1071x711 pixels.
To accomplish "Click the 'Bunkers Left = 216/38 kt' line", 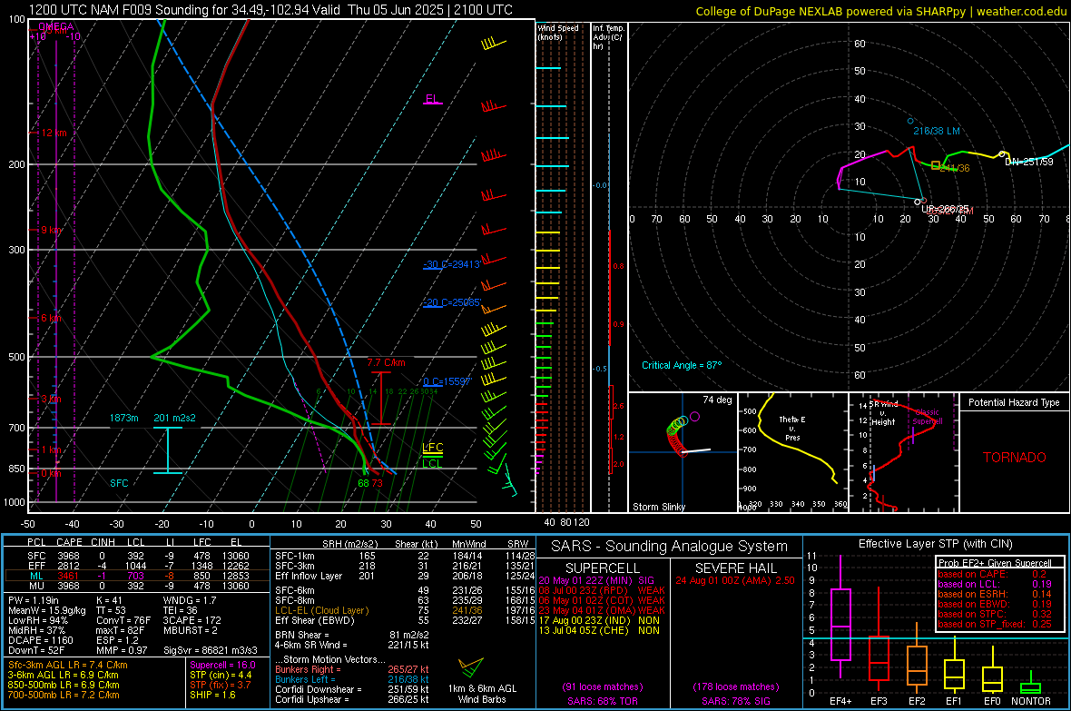I will pyautogui.click(x=352, y=679).
